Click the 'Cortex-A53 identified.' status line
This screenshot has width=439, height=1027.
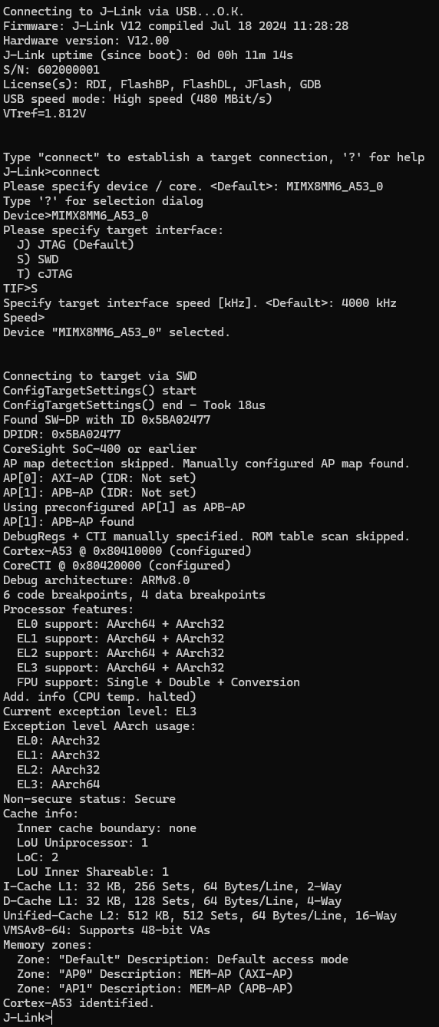79,1003
